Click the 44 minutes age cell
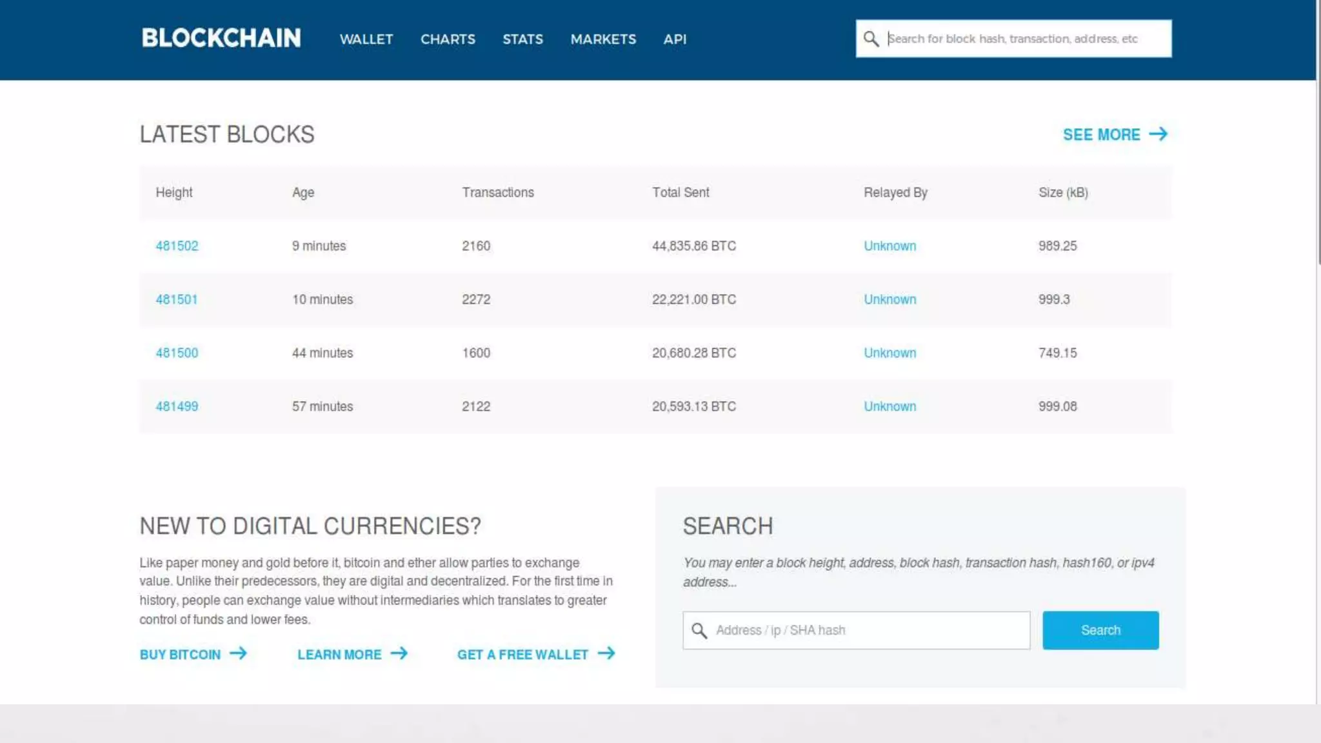This screenshot has width=1321, height=743. point(323,353)
